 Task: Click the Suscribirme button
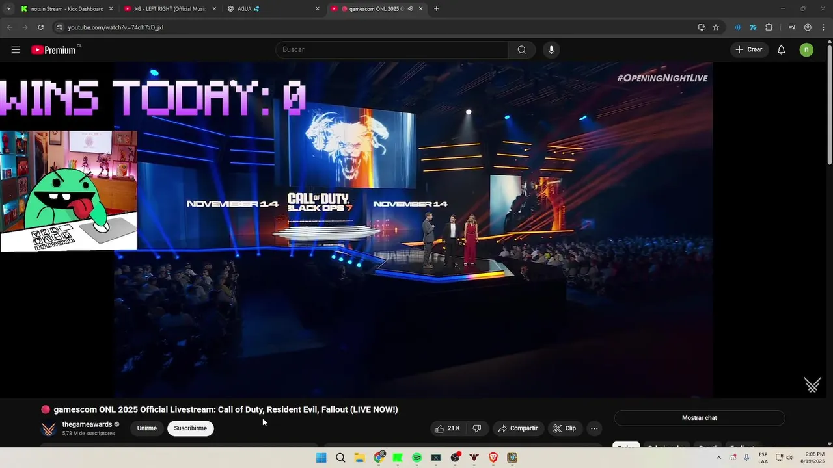(x=191, y=428)
